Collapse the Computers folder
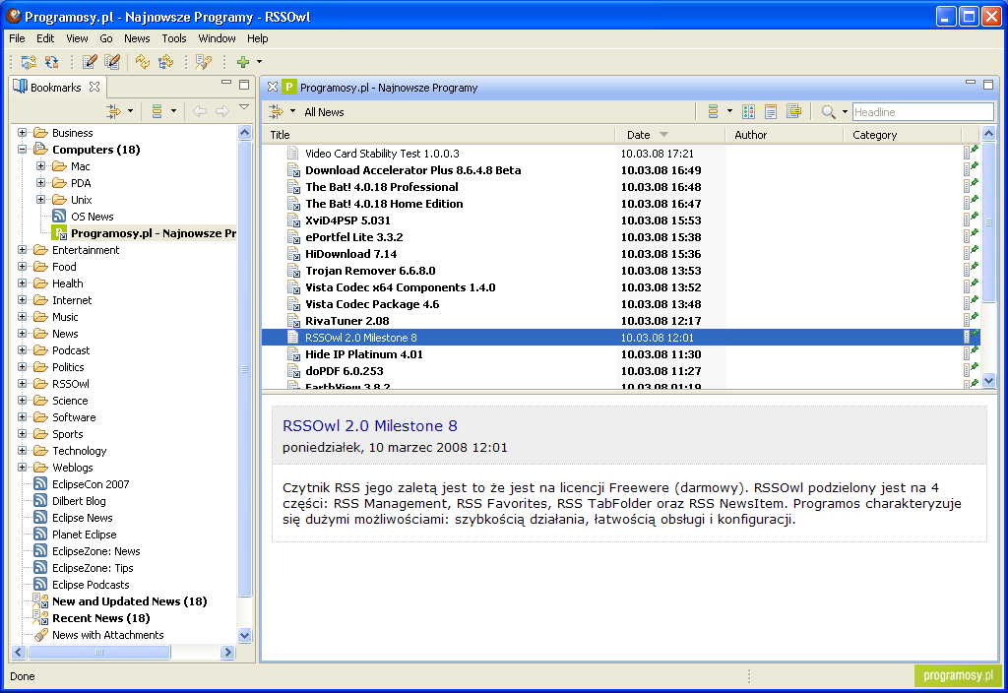 23,150
